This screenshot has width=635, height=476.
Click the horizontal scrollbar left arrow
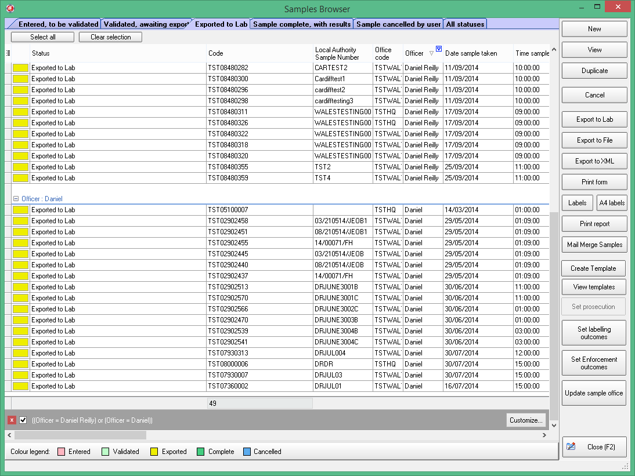tap(9, 435)
